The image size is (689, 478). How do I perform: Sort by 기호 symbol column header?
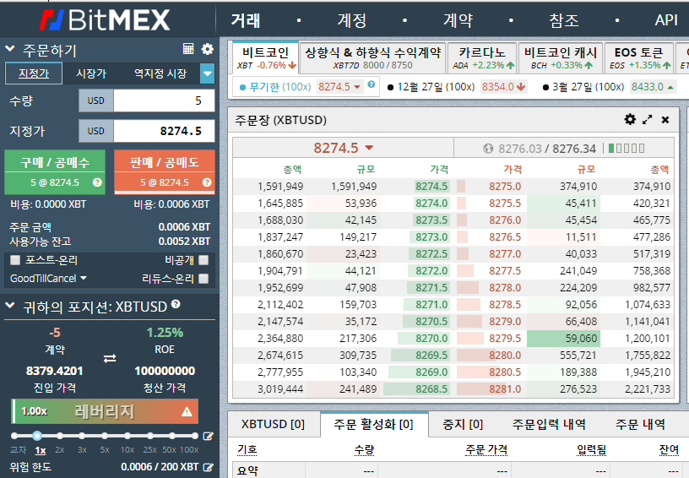(247, 449)
